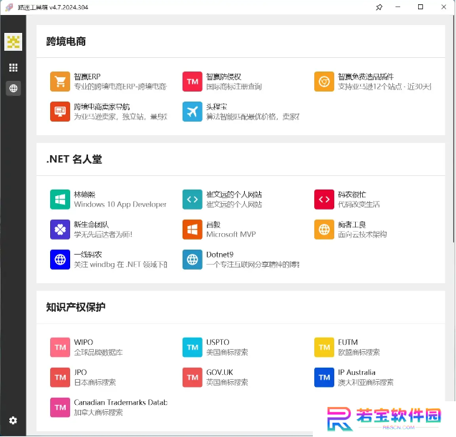Click the 跨境电商卖家导航 monitor icon
456x437 pixels.
[x=60, y=112]
